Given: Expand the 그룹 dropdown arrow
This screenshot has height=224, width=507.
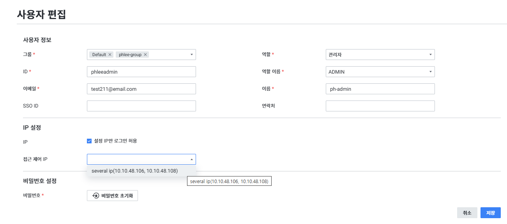Looking at the screenshot, I should (191, 55).
